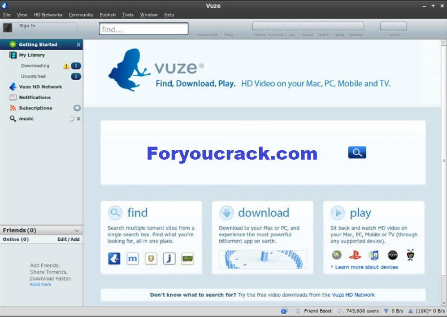Click the PlayStation device icon
Image resolution: width=447 pixels, height=317 pixels.
point(355,255)
